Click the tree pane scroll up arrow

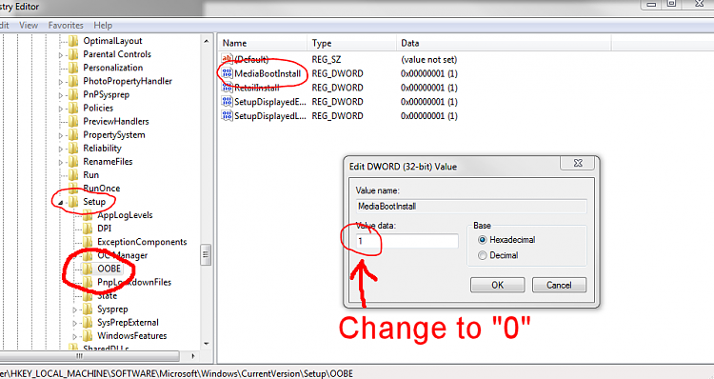(x=206, y=42)
